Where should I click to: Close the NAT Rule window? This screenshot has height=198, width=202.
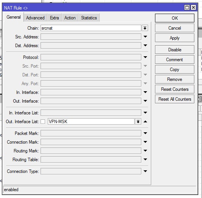point(193,8)
